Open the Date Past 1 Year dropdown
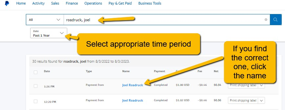 pyautogui.click(x=49, y=33)
